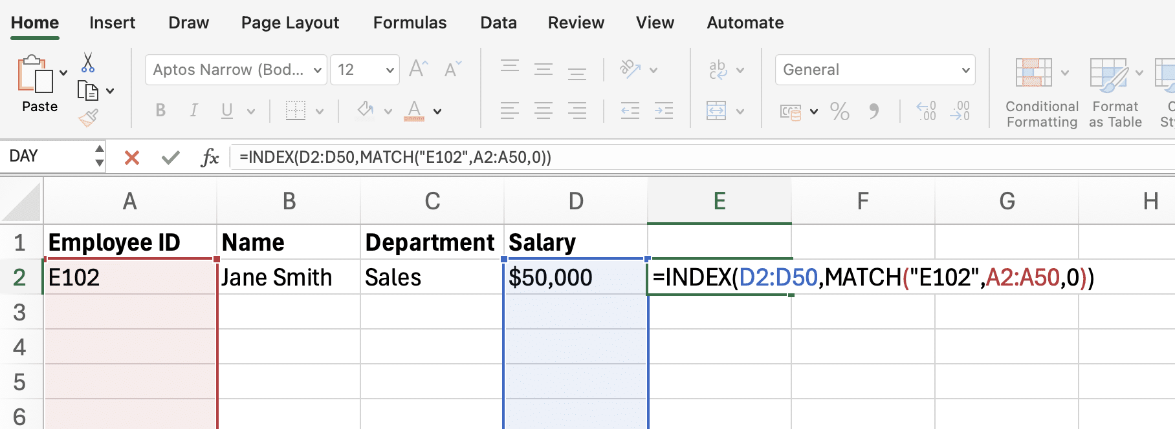Open the Data tab
Viewport: 1175px width, 429px height.
click(x=498, y=23)
